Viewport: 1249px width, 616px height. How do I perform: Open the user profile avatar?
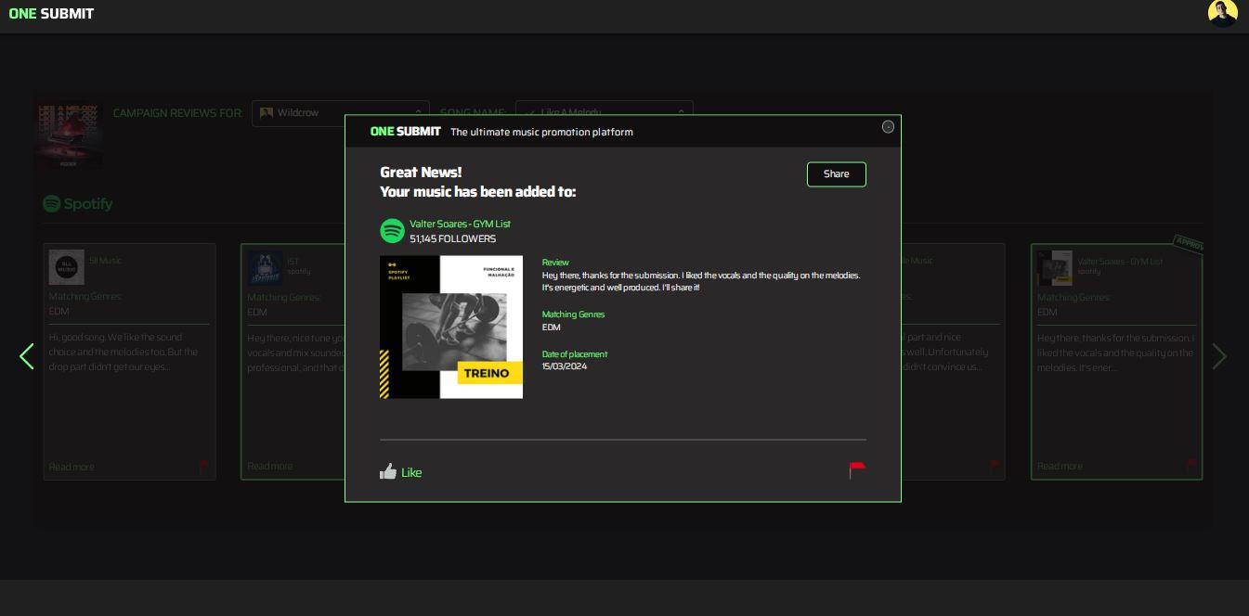[x=1222, y=13]
